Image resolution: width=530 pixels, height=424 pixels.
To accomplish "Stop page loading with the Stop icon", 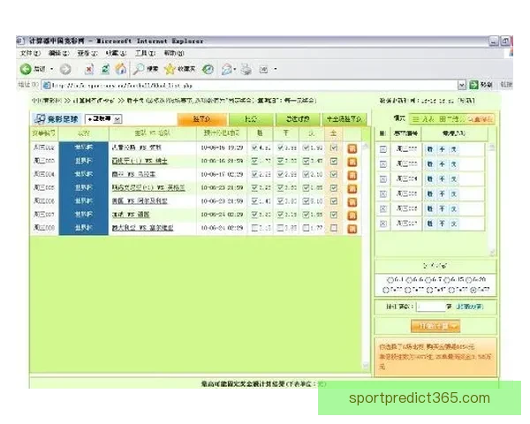I will click(89, 69).
